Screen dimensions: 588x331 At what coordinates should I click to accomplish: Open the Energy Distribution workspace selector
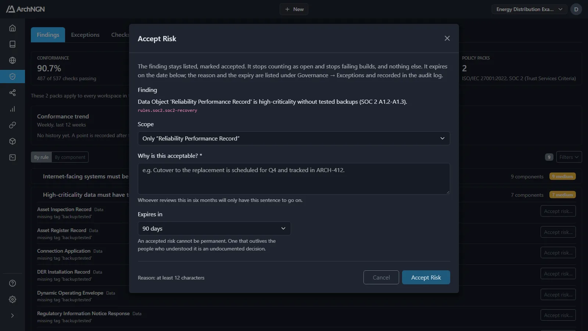529,9
